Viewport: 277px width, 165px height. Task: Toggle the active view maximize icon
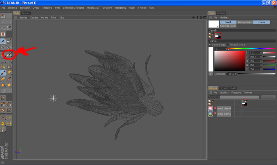pos(205,17)
